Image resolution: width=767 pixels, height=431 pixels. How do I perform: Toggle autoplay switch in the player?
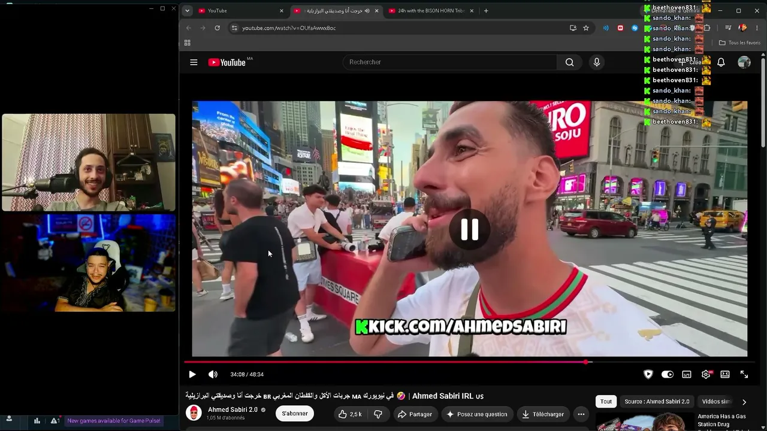pyautogui.click(x=667, y=375)
